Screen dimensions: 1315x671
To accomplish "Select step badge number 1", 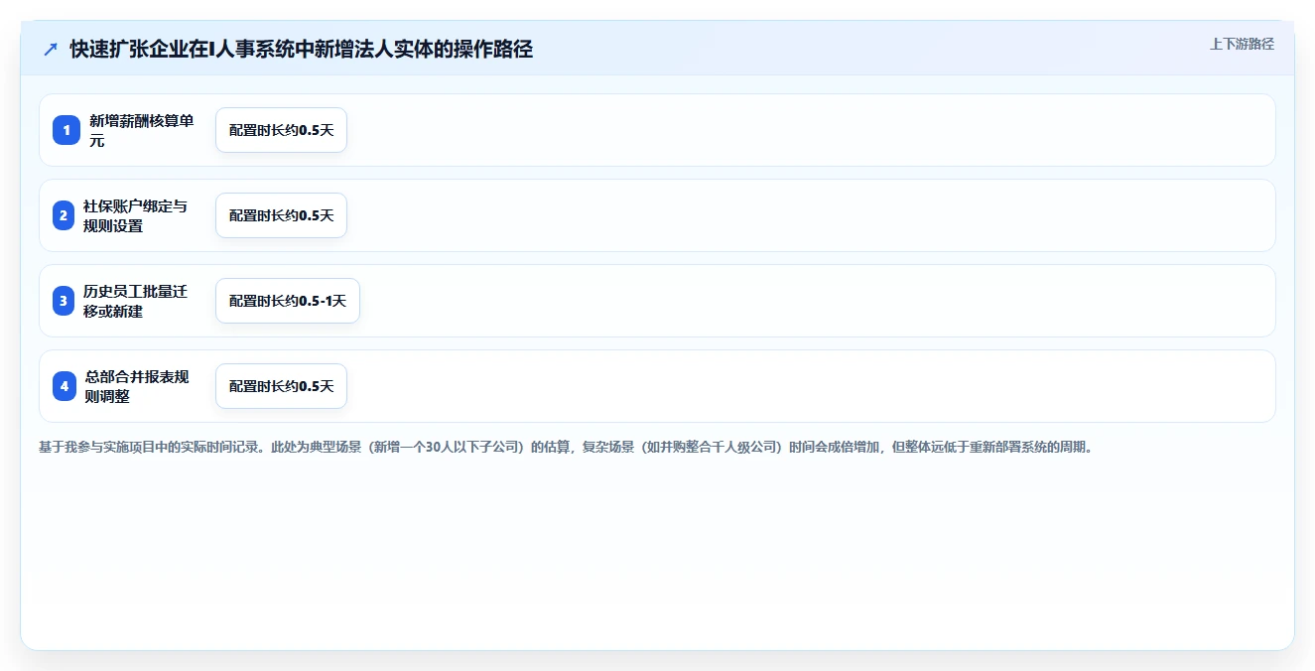I will (x=66, y=130).
